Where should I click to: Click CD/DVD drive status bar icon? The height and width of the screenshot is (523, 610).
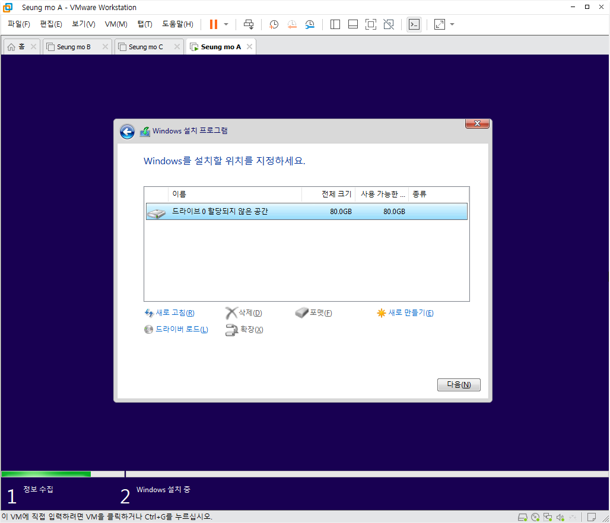[x=535, y=517]
